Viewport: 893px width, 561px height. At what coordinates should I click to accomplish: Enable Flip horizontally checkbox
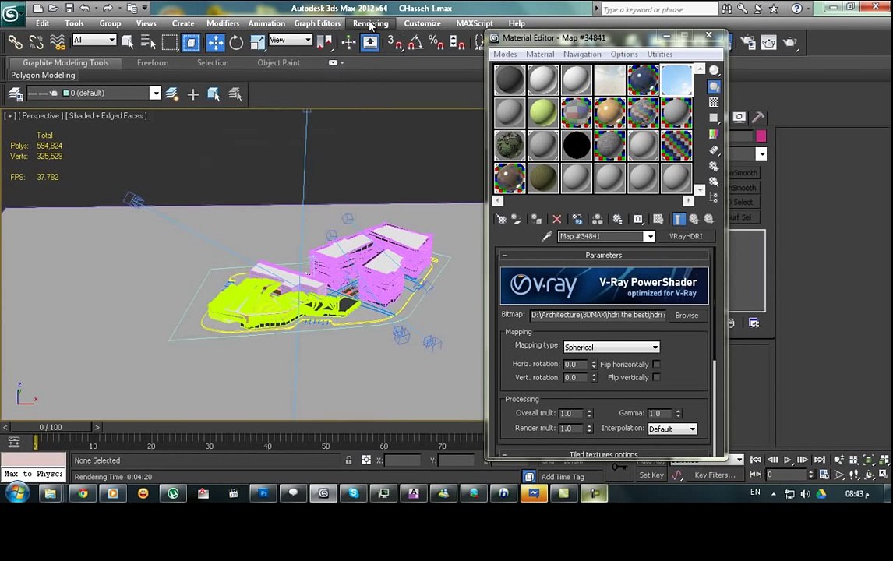coord(657,364)
